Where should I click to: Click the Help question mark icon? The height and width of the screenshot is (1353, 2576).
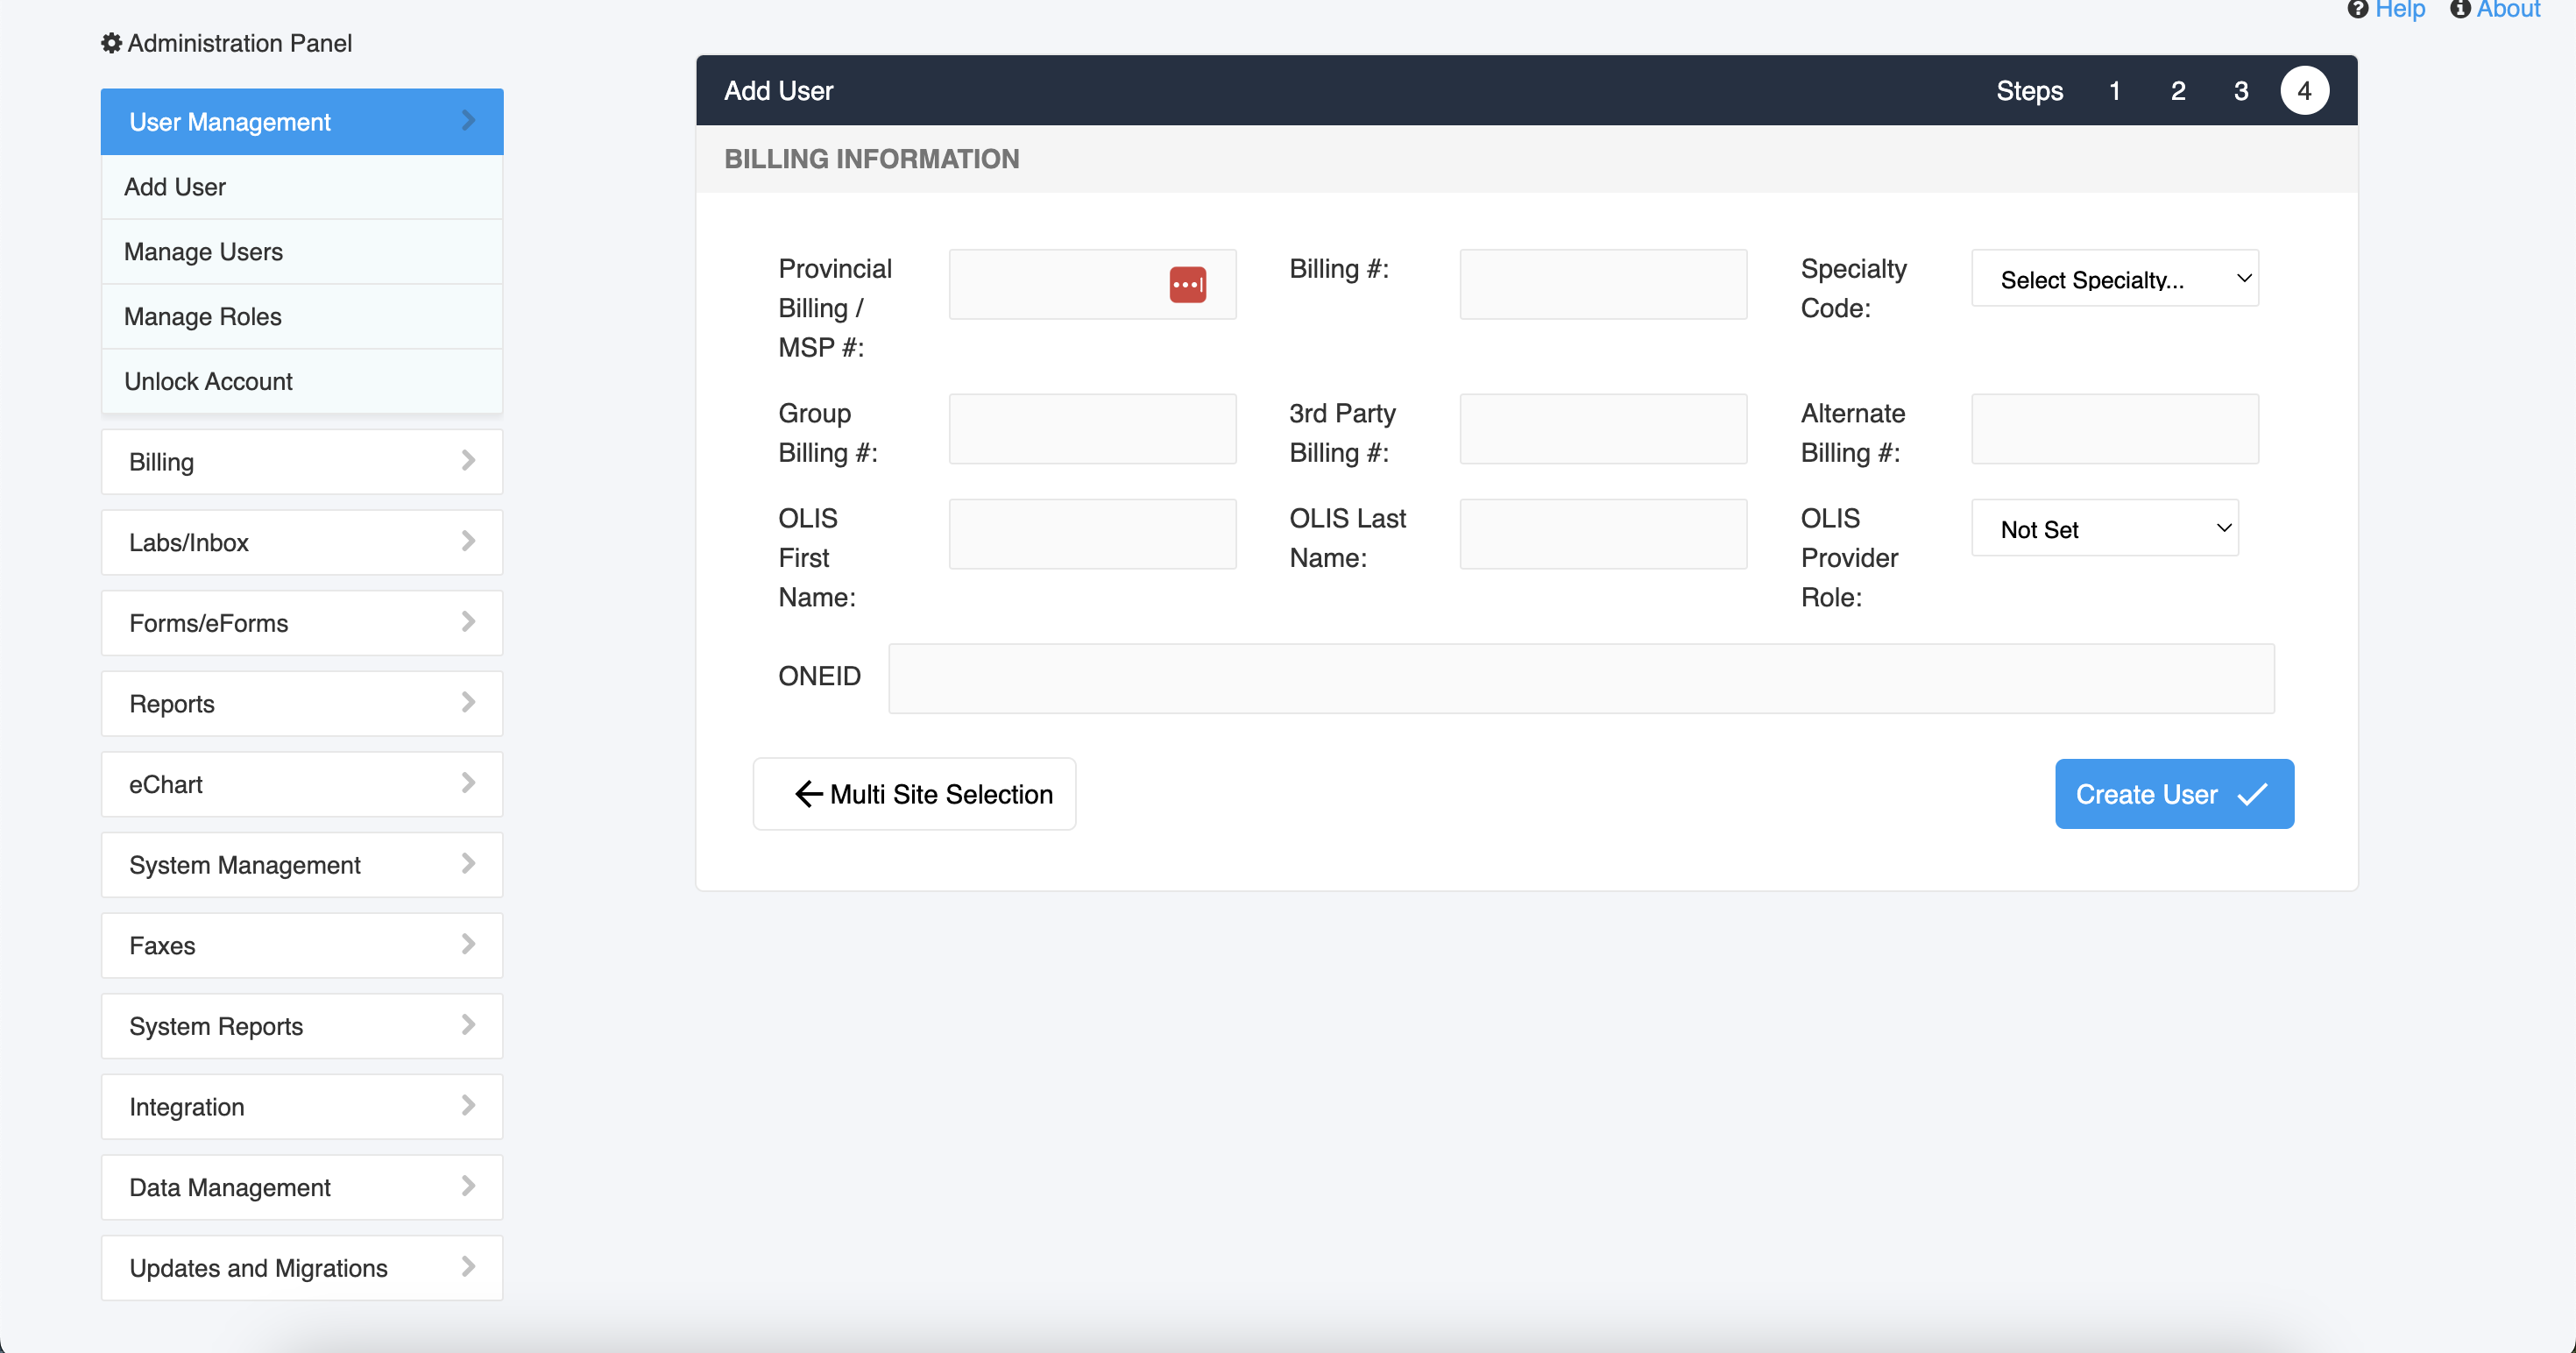2357,10
